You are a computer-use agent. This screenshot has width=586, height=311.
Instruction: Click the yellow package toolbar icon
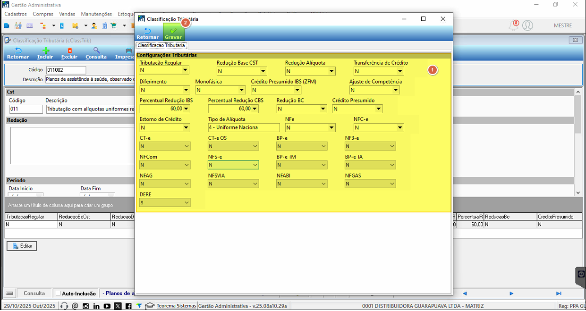click(x=75, y=25)
